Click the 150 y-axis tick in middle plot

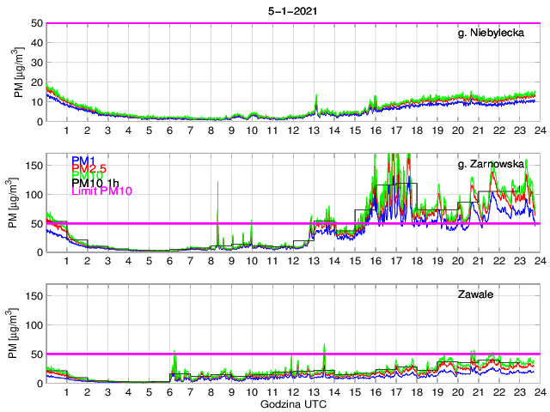coord(34,165)
